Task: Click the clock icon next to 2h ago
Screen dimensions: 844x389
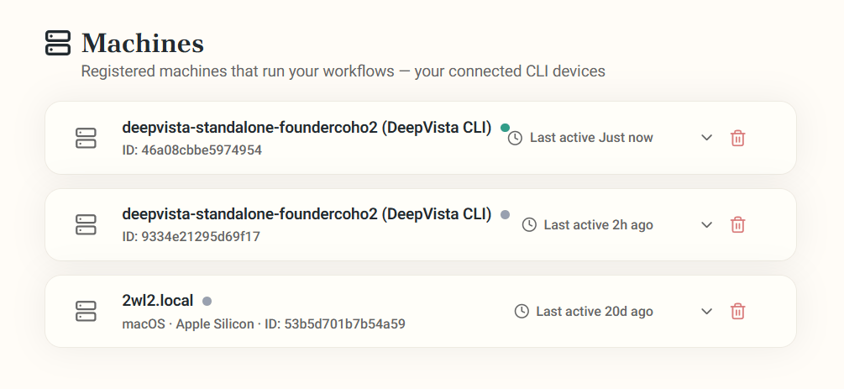Action: [x=529, y=224]
